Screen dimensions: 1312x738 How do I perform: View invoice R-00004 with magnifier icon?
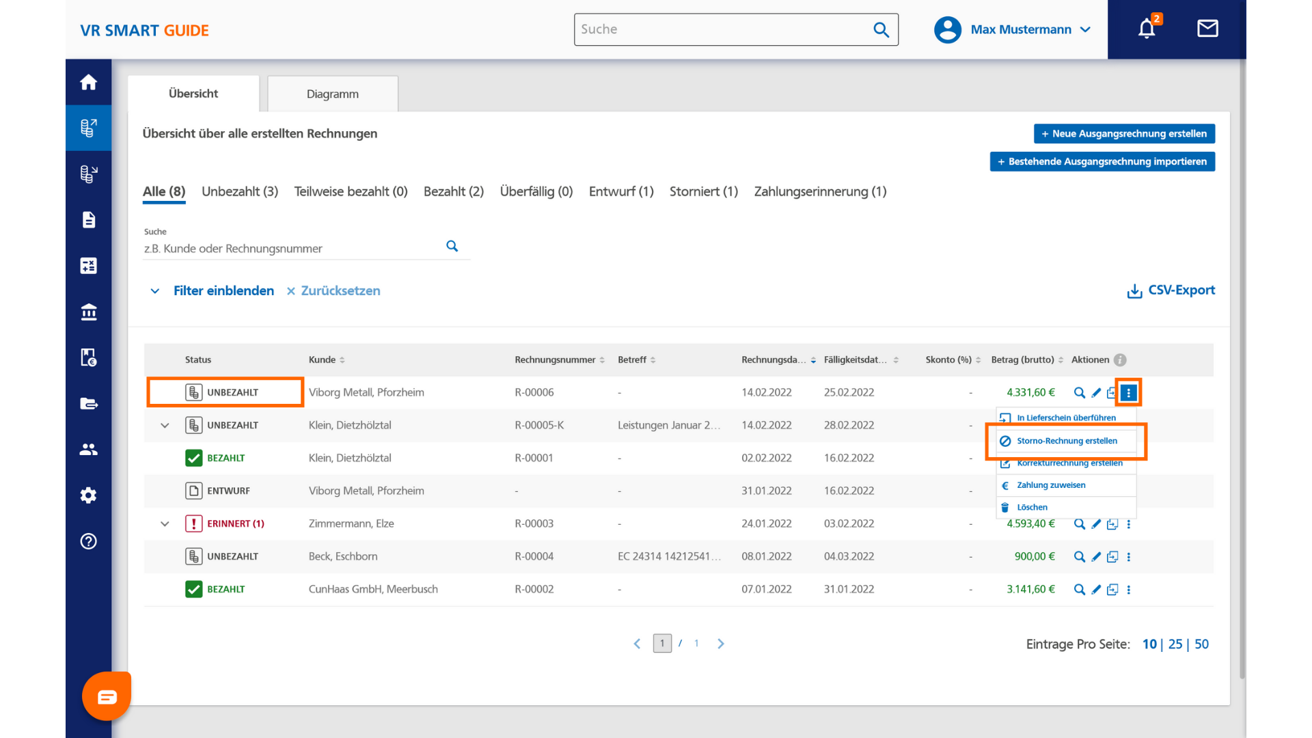coord(1080,556)
